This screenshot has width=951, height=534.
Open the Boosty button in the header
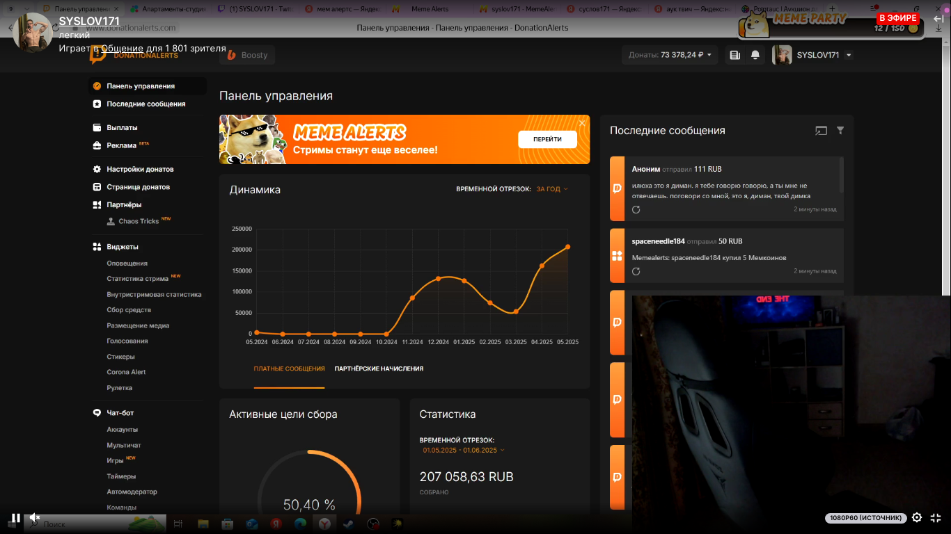247,55
